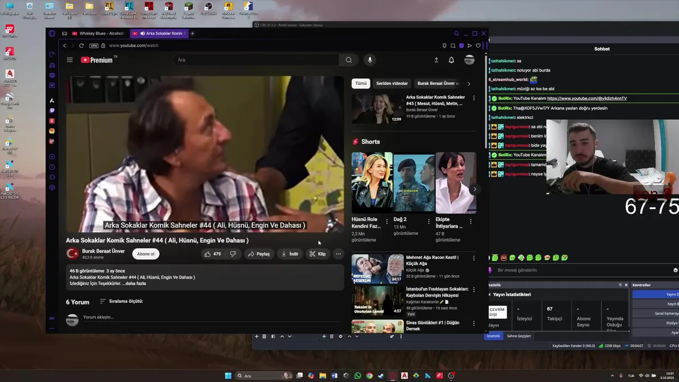Click the Yayını start streaming button in OBS
Viewport: 679px width, 382px height.
[656, 294]
